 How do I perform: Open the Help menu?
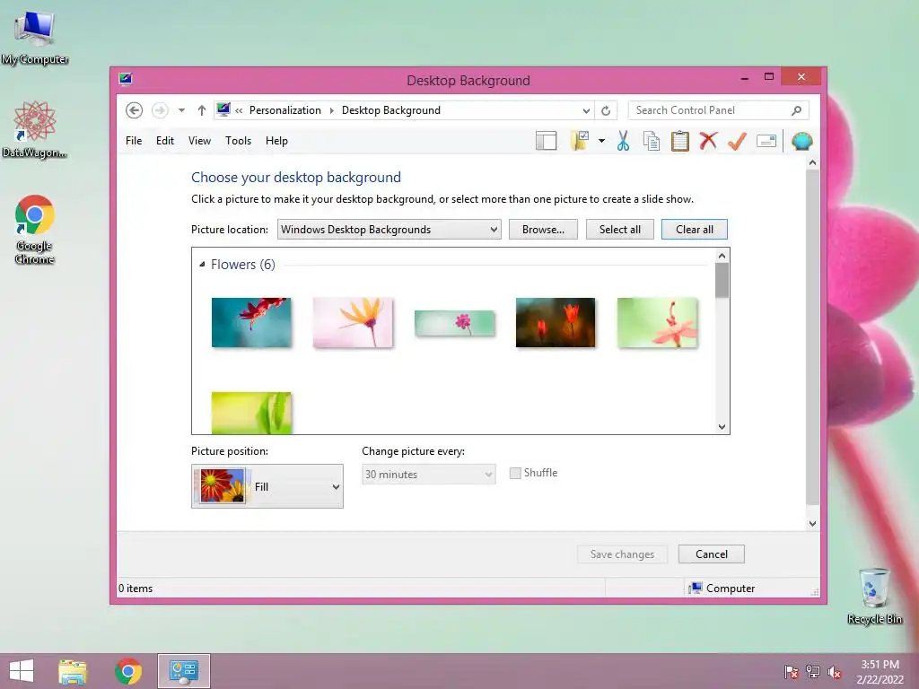pos(276,141)
